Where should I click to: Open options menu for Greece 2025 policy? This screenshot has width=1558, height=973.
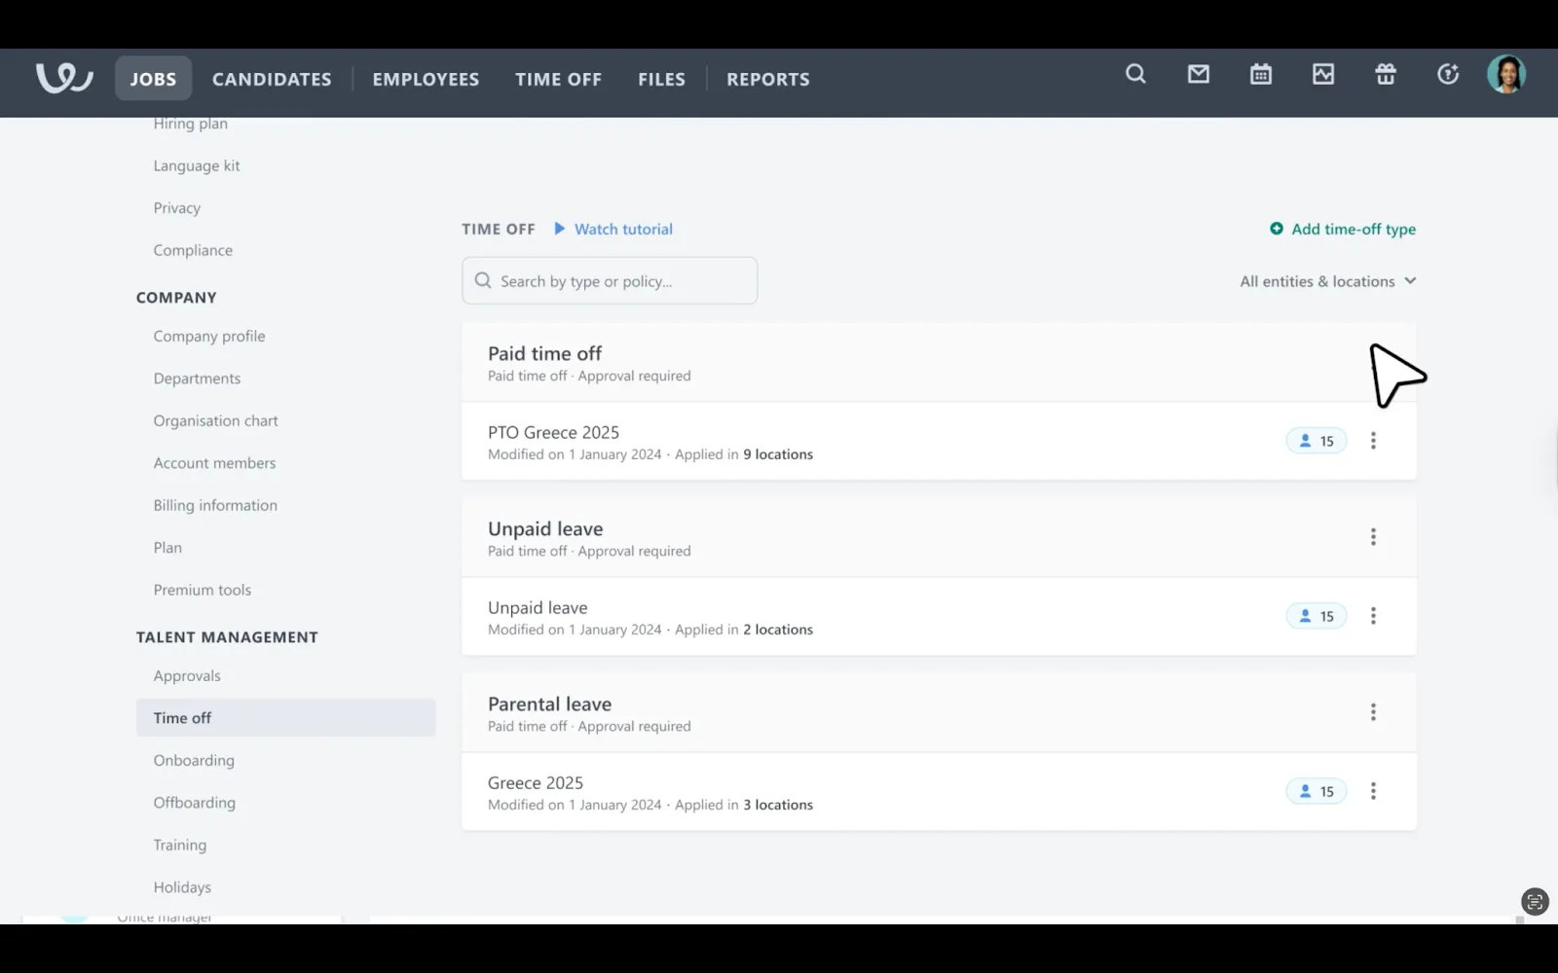(x=1373, y=791)
